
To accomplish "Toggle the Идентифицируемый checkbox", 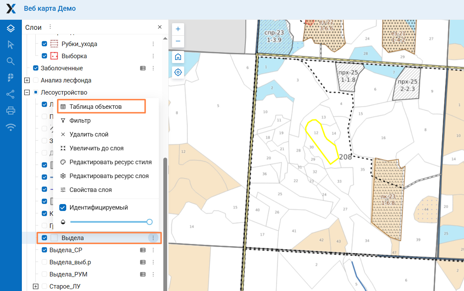I will (63, 208).
